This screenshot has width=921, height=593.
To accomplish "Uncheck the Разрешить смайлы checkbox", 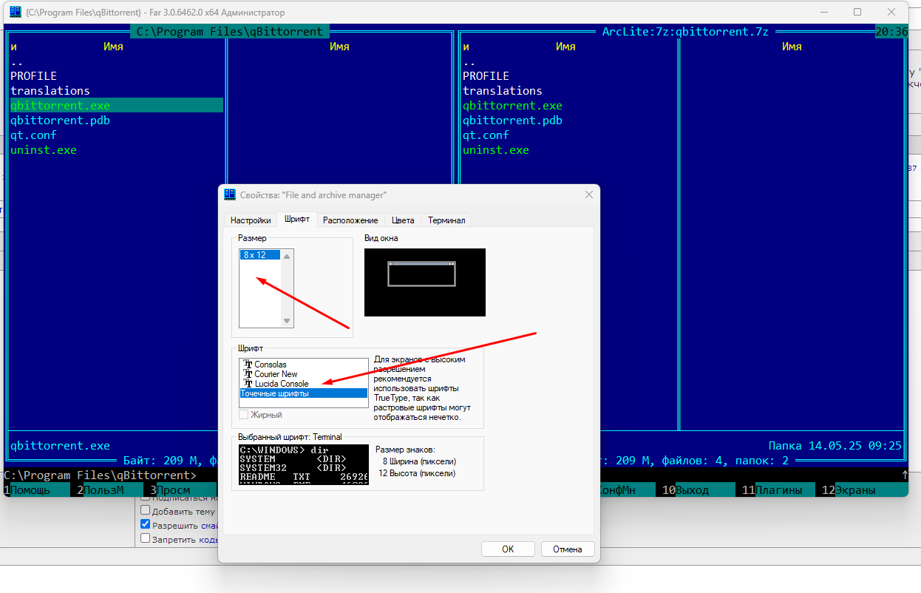I will pyautogui.click(x=146, y=525).
